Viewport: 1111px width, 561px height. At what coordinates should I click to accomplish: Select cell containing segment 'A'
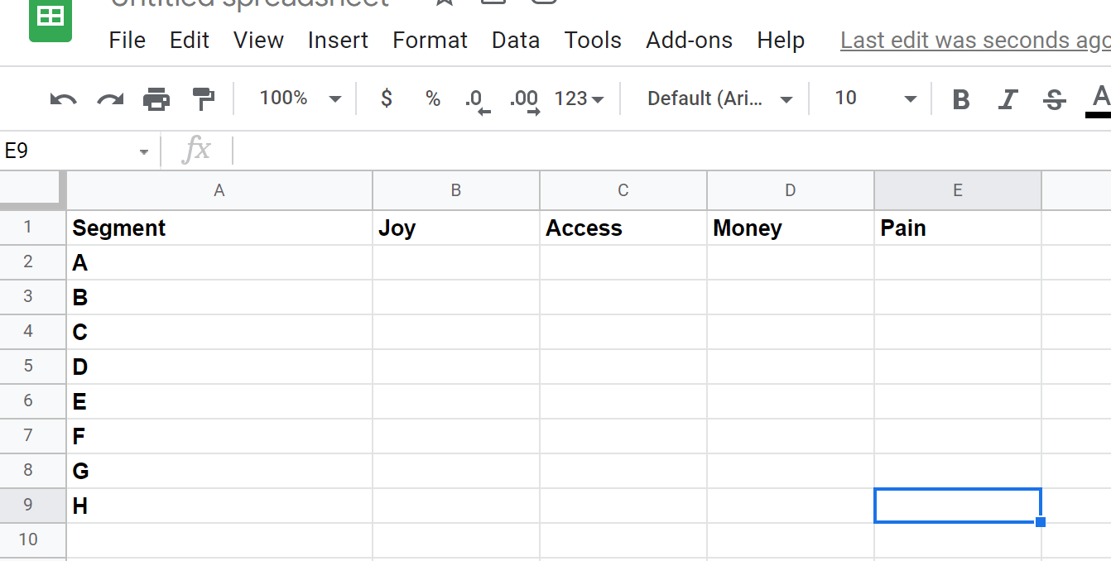[219, 263]
